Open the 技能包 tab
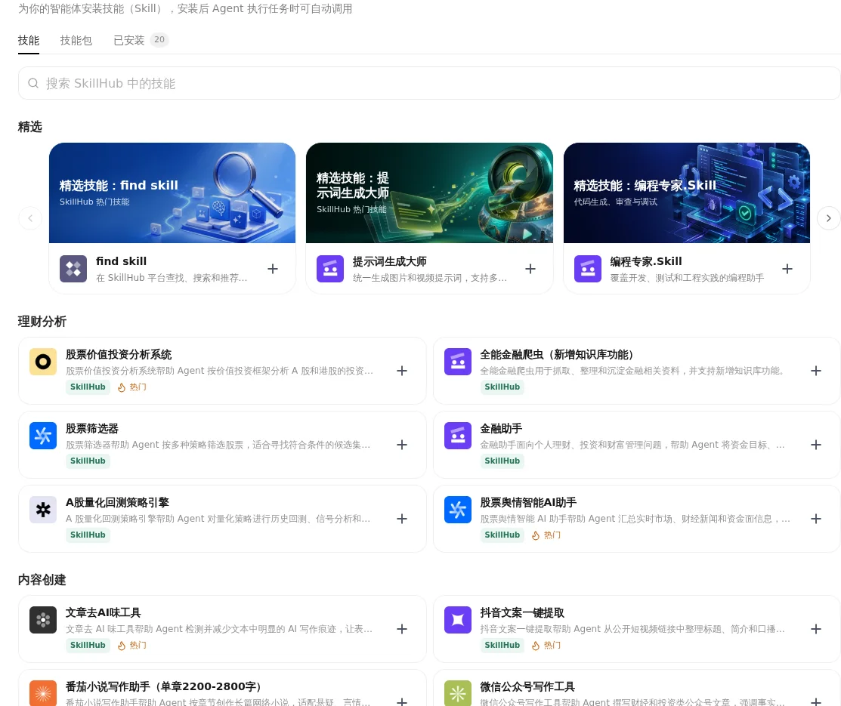 (76, 40)
